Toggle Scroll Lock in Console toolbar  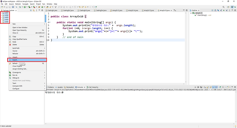(208, 87)
